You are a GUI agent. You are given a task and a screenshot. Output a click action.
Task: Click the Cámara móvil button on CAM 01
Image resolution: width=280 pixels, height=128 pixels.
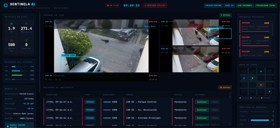(149, 26)
